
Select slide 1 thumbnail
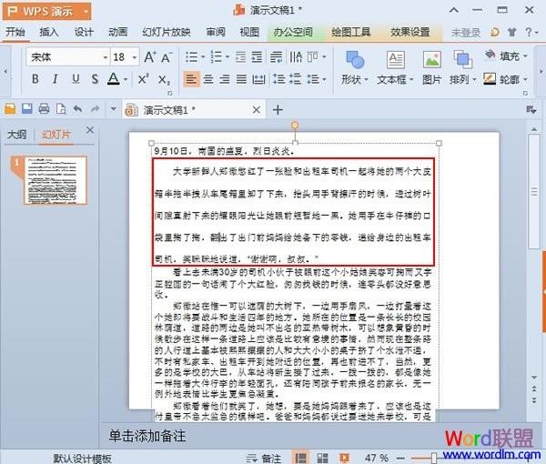tap(55, 180)
